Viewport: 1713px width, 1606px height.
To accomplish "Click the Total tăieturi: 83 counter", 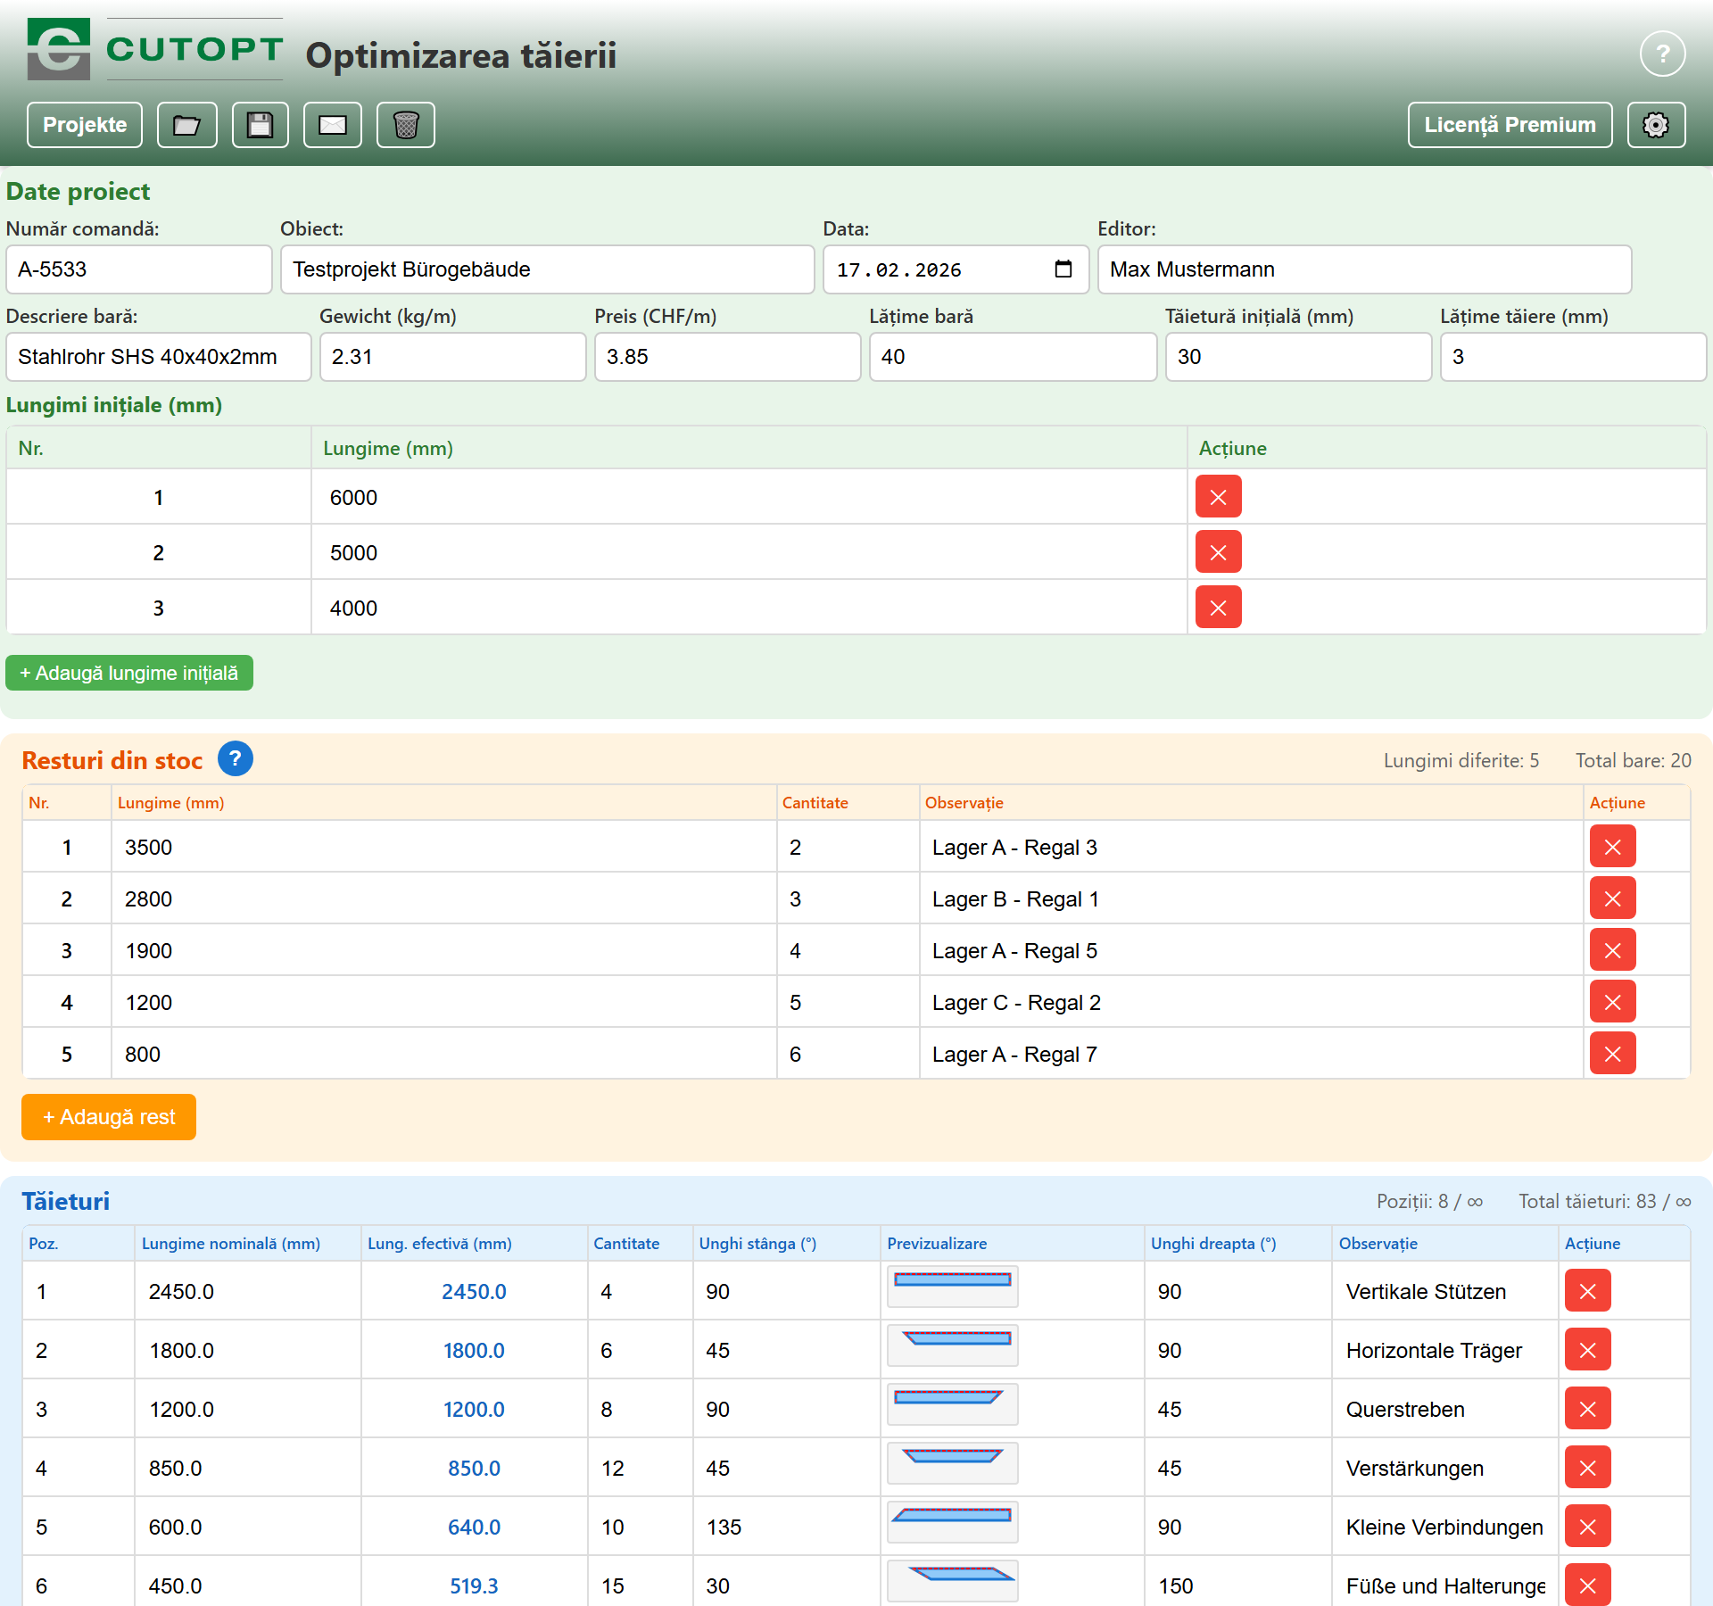I will [1605, 1201].
